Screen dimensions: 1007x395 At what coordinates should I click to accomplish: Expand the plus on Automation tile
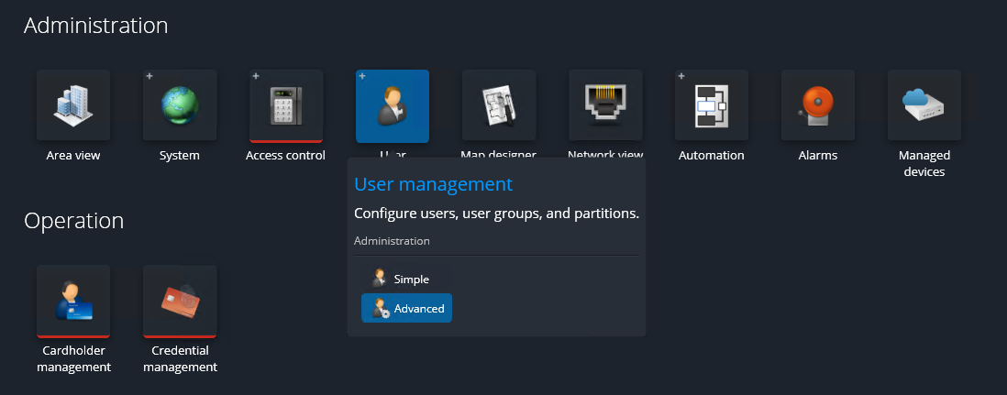681,76
